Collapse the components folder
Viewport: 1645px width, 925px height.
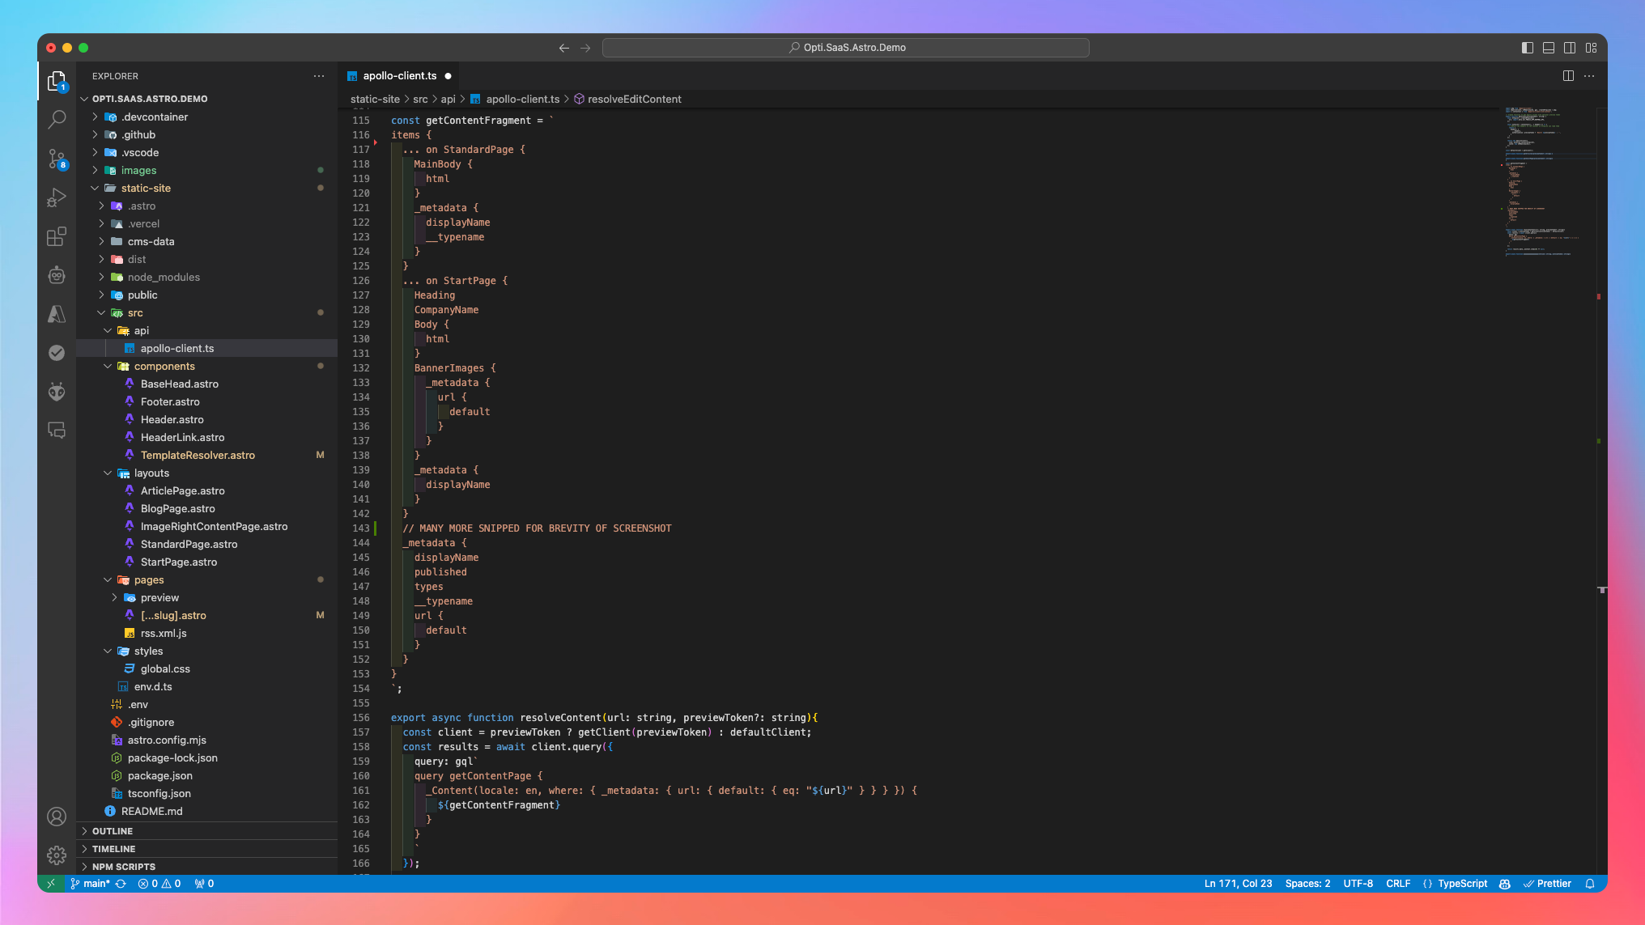coord(164,366)
